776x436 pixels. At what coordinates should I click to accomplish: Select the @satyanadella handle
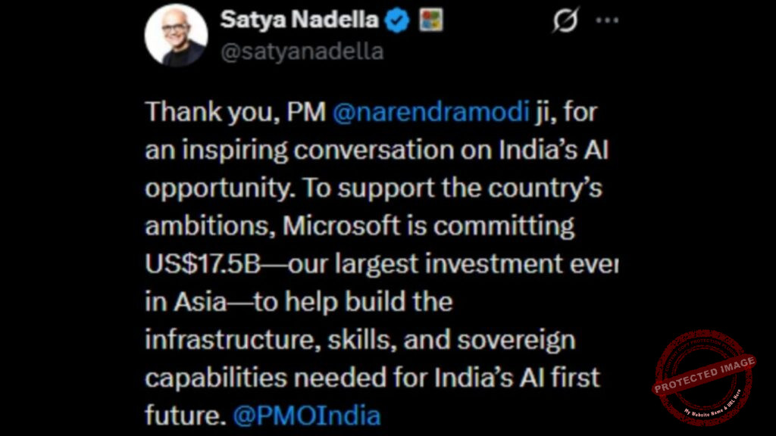(302, 51)
